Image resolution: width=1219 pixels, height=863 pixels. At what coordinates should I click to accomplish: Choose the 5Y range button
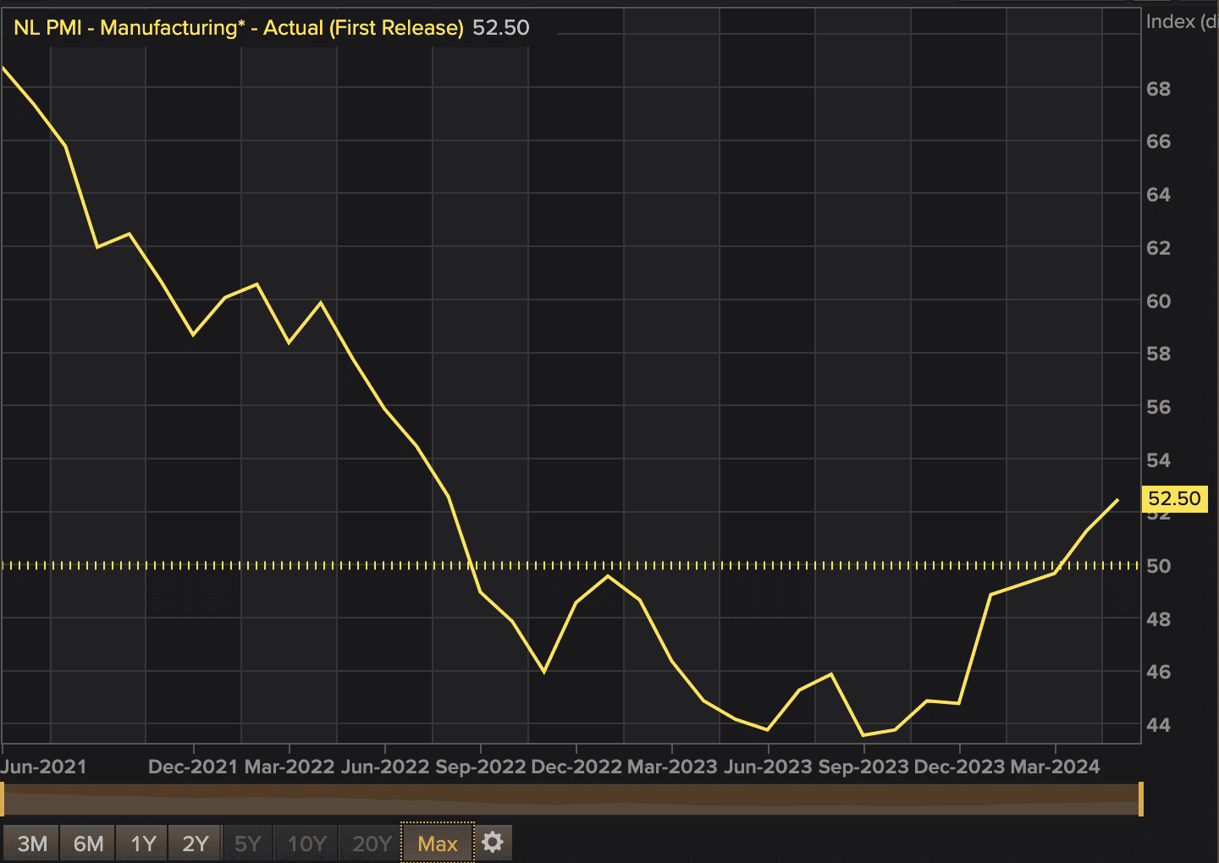coord(247,844)
